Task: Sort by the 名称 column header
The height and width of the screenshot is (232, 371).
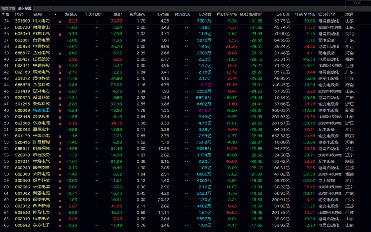Action: 38,14
